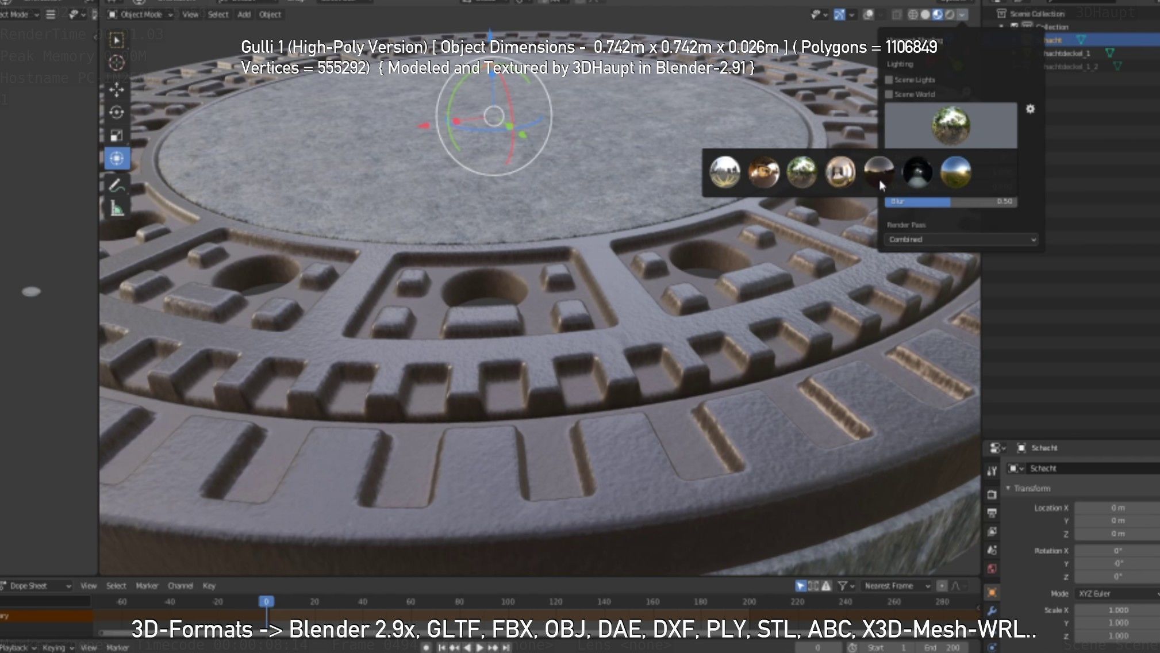This screenshot has height=653, width=1160.
Task: Open the Modifier properties tab
Action: tap(992, 611)
